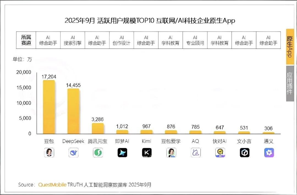
Task: Click the 文小言 black hexagon icon
Action: pyautogui.click(x=244, y=152)
